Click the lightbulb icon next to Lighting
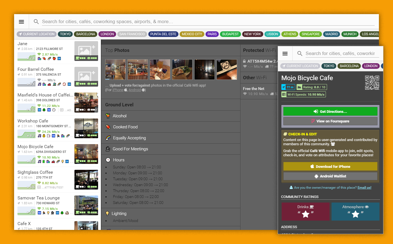 click(107, 214)
